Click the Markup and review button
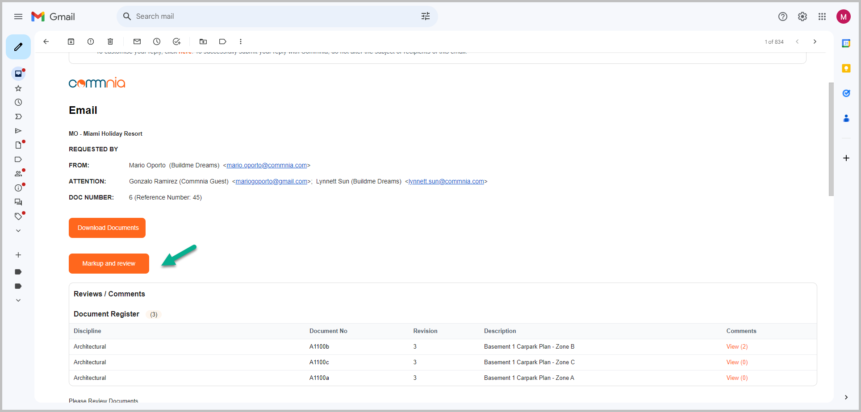The image size is (861, 412). point(109,263)
